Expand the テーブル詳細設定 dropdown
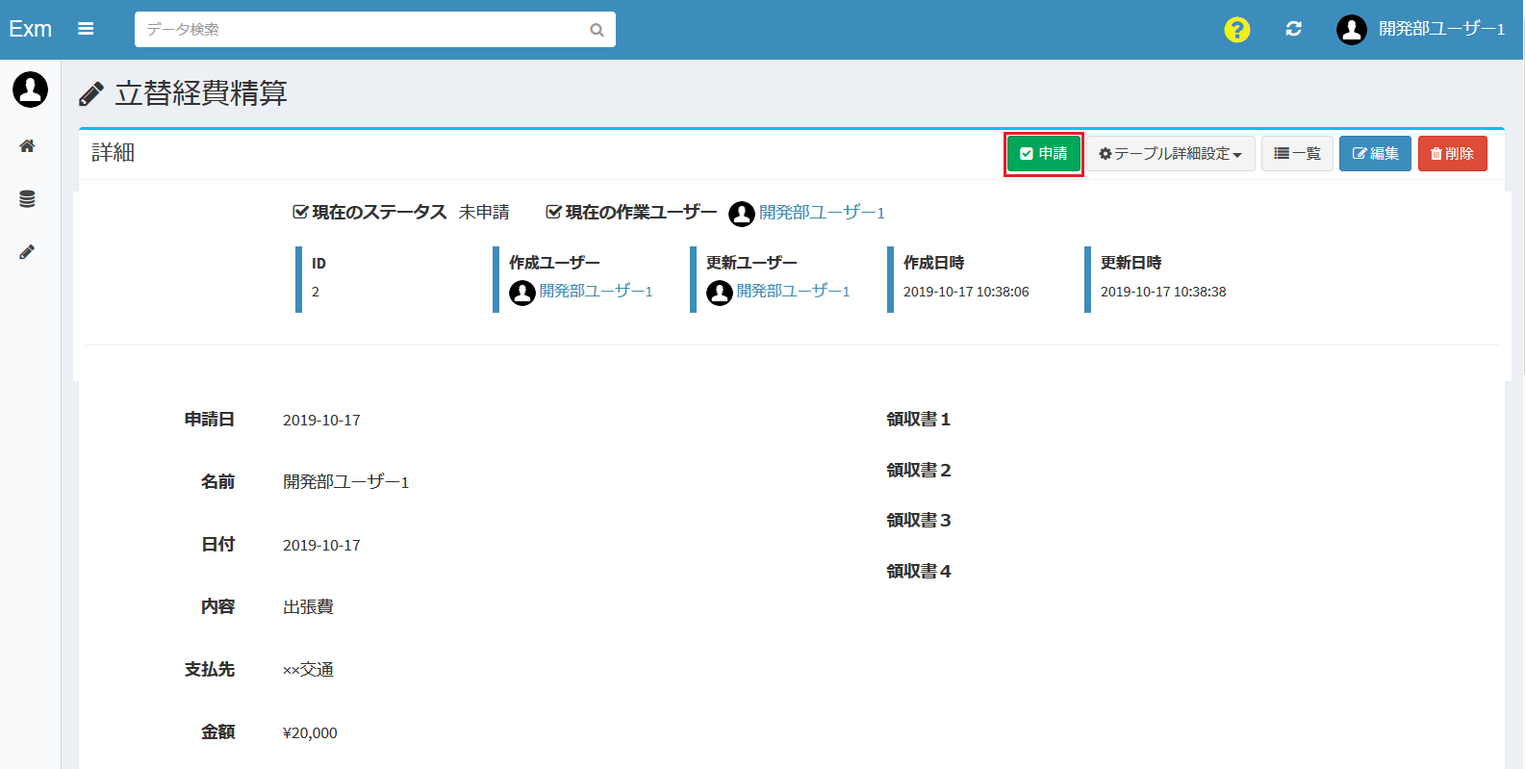1525x769 pixels. (x=1171, y=154)
